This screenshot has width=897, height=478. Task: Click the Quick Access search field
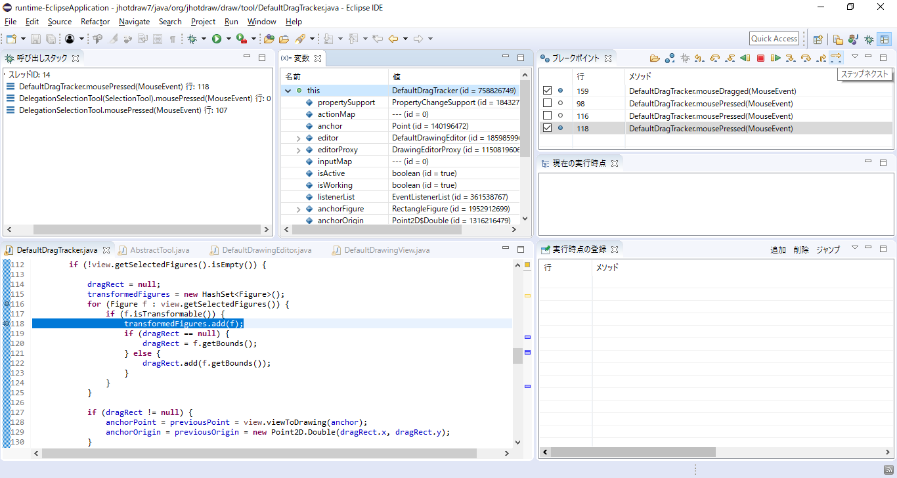(x=774, y=39)
